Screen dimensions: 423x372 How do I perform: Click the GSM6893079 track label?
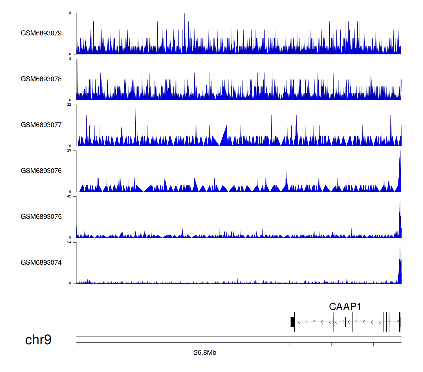click(x=41, y=33)
